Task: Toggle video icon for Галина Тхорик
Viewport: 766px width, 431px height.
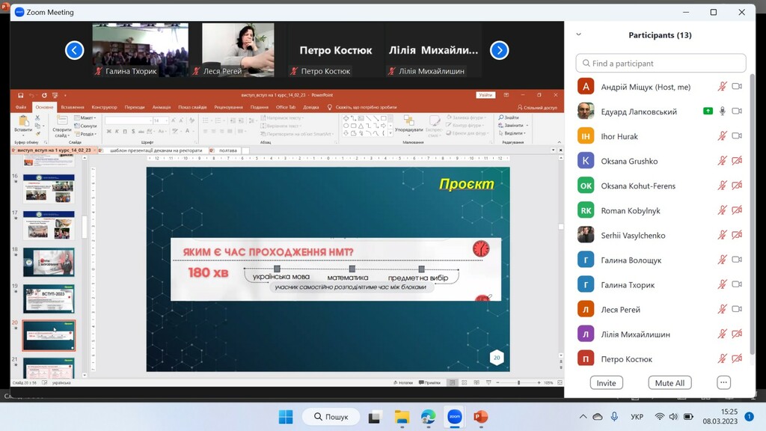Action: point(737,284)
